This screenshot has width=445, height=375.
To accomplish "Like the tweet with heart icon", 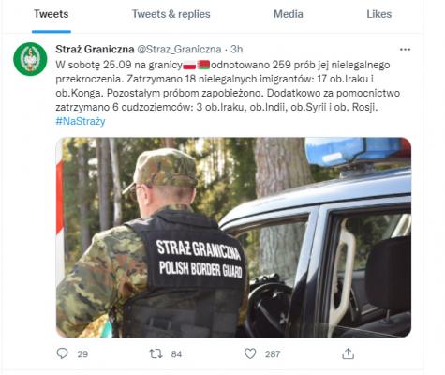I will [250, 353].
